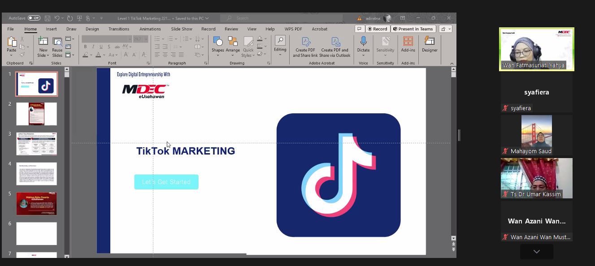
Task: Add a New Slide
Action: [43, 47]
